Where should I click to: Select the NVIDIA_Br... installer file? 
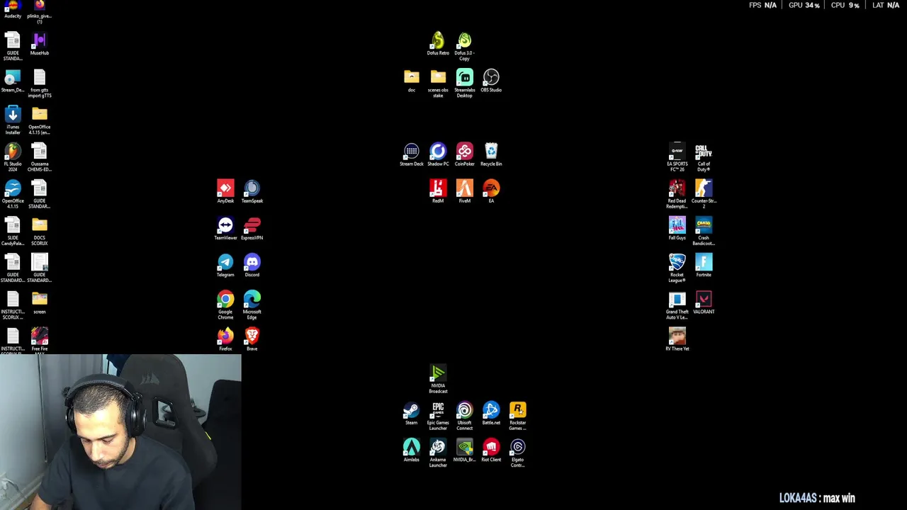[x=465, y=450]
